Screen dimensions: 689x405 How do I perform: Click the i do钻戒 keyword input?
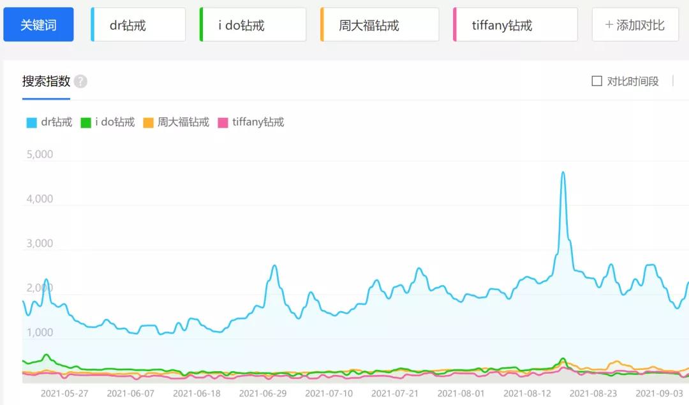(x=252, y=24)
